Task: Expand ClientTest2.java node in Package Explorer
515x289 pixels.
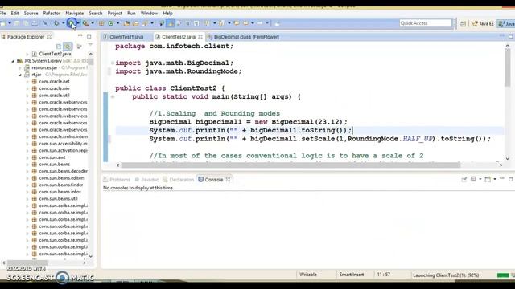Action: point(27,54)
